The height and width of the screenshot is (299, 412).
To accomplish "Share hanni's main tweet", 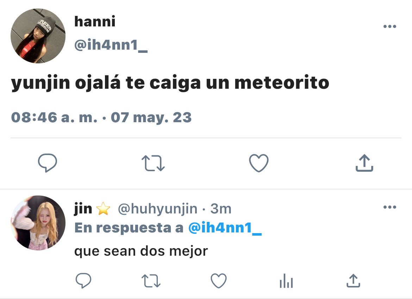I will pos(364,163).
